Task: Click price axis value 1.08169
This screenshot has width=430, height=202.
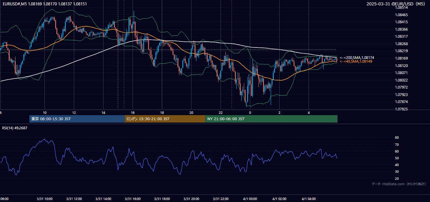Action: tap(401, 58)
